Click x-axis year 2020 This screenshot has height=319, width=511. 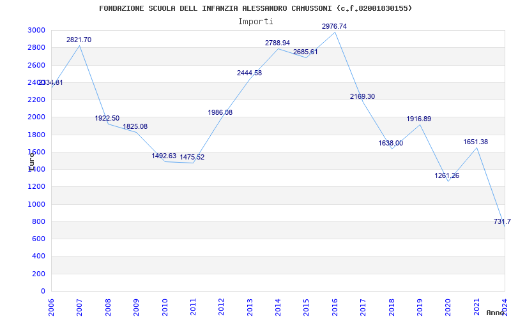(448, 307)
